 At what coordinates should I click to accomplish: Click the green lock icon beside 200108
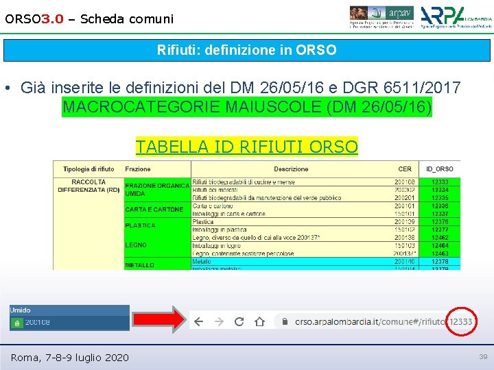[17, 323]
